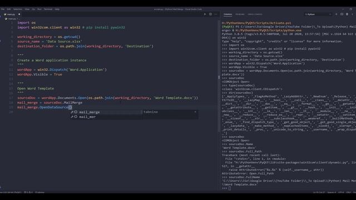
Task: Select mail_mer autocomplete suggestion
Action: pos(106,117)
